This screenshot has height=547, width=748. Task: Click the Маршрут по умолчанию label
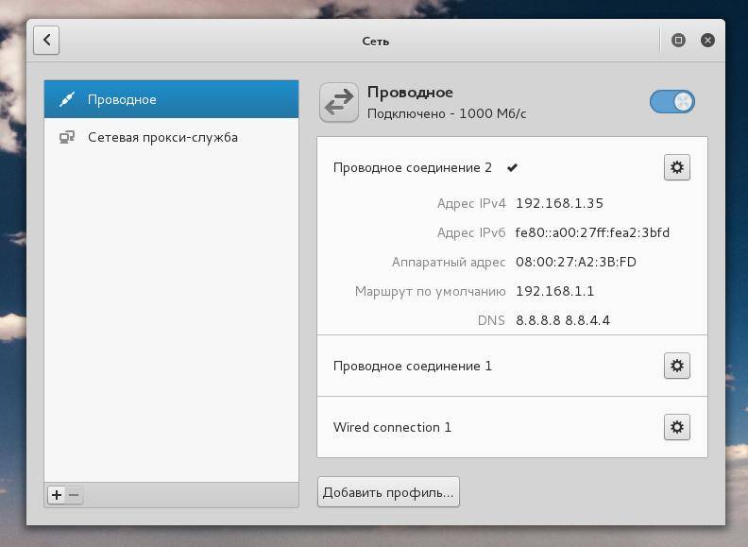click(430, 292)
